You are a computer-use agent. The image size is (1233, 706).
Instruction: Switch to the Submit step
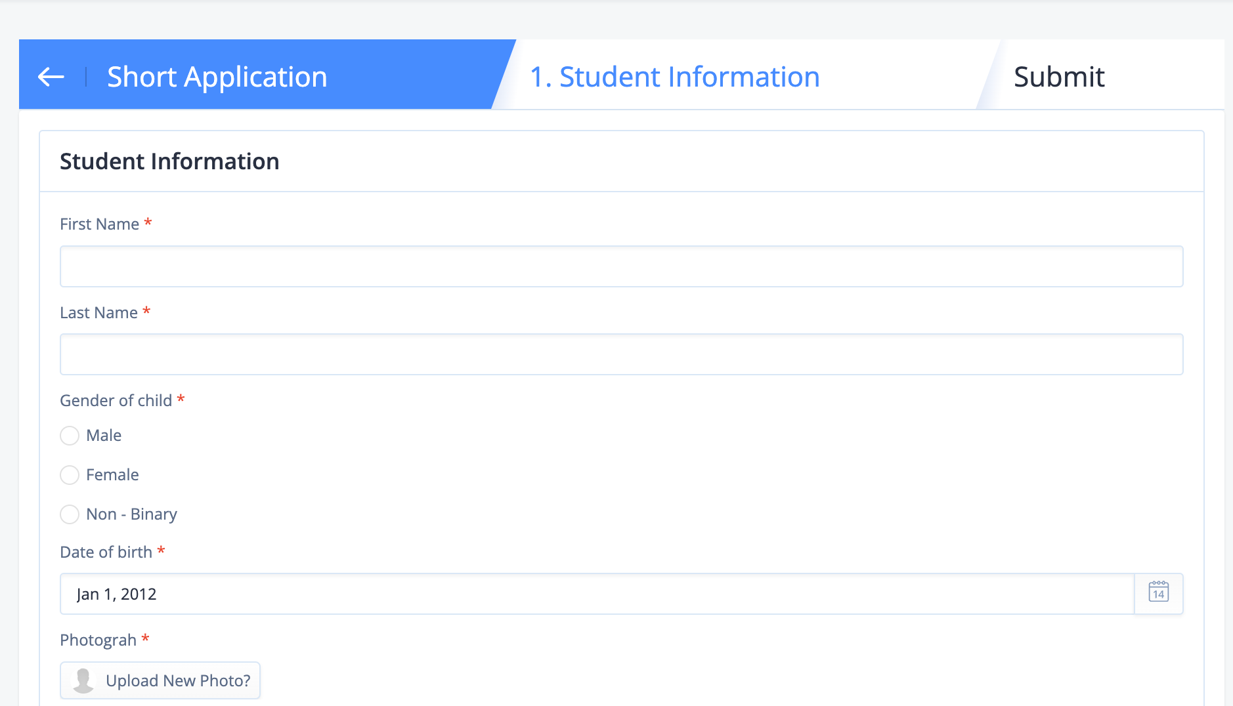click(x=1059, y=77)
